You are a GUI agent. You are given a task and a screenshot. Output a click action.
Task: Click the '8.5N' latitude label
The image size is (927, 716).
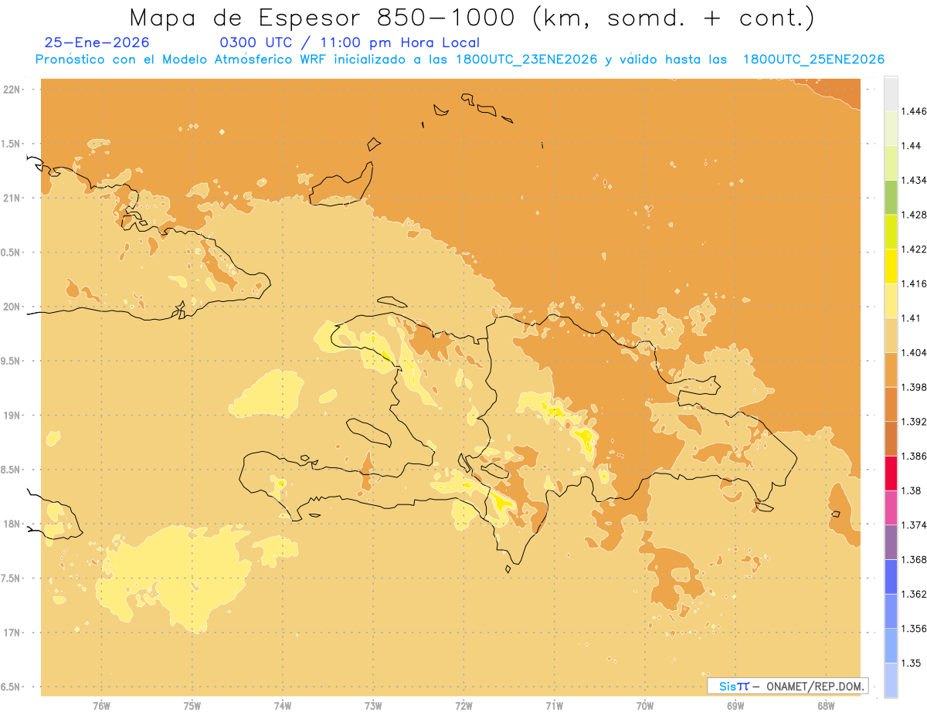point(12,470)
